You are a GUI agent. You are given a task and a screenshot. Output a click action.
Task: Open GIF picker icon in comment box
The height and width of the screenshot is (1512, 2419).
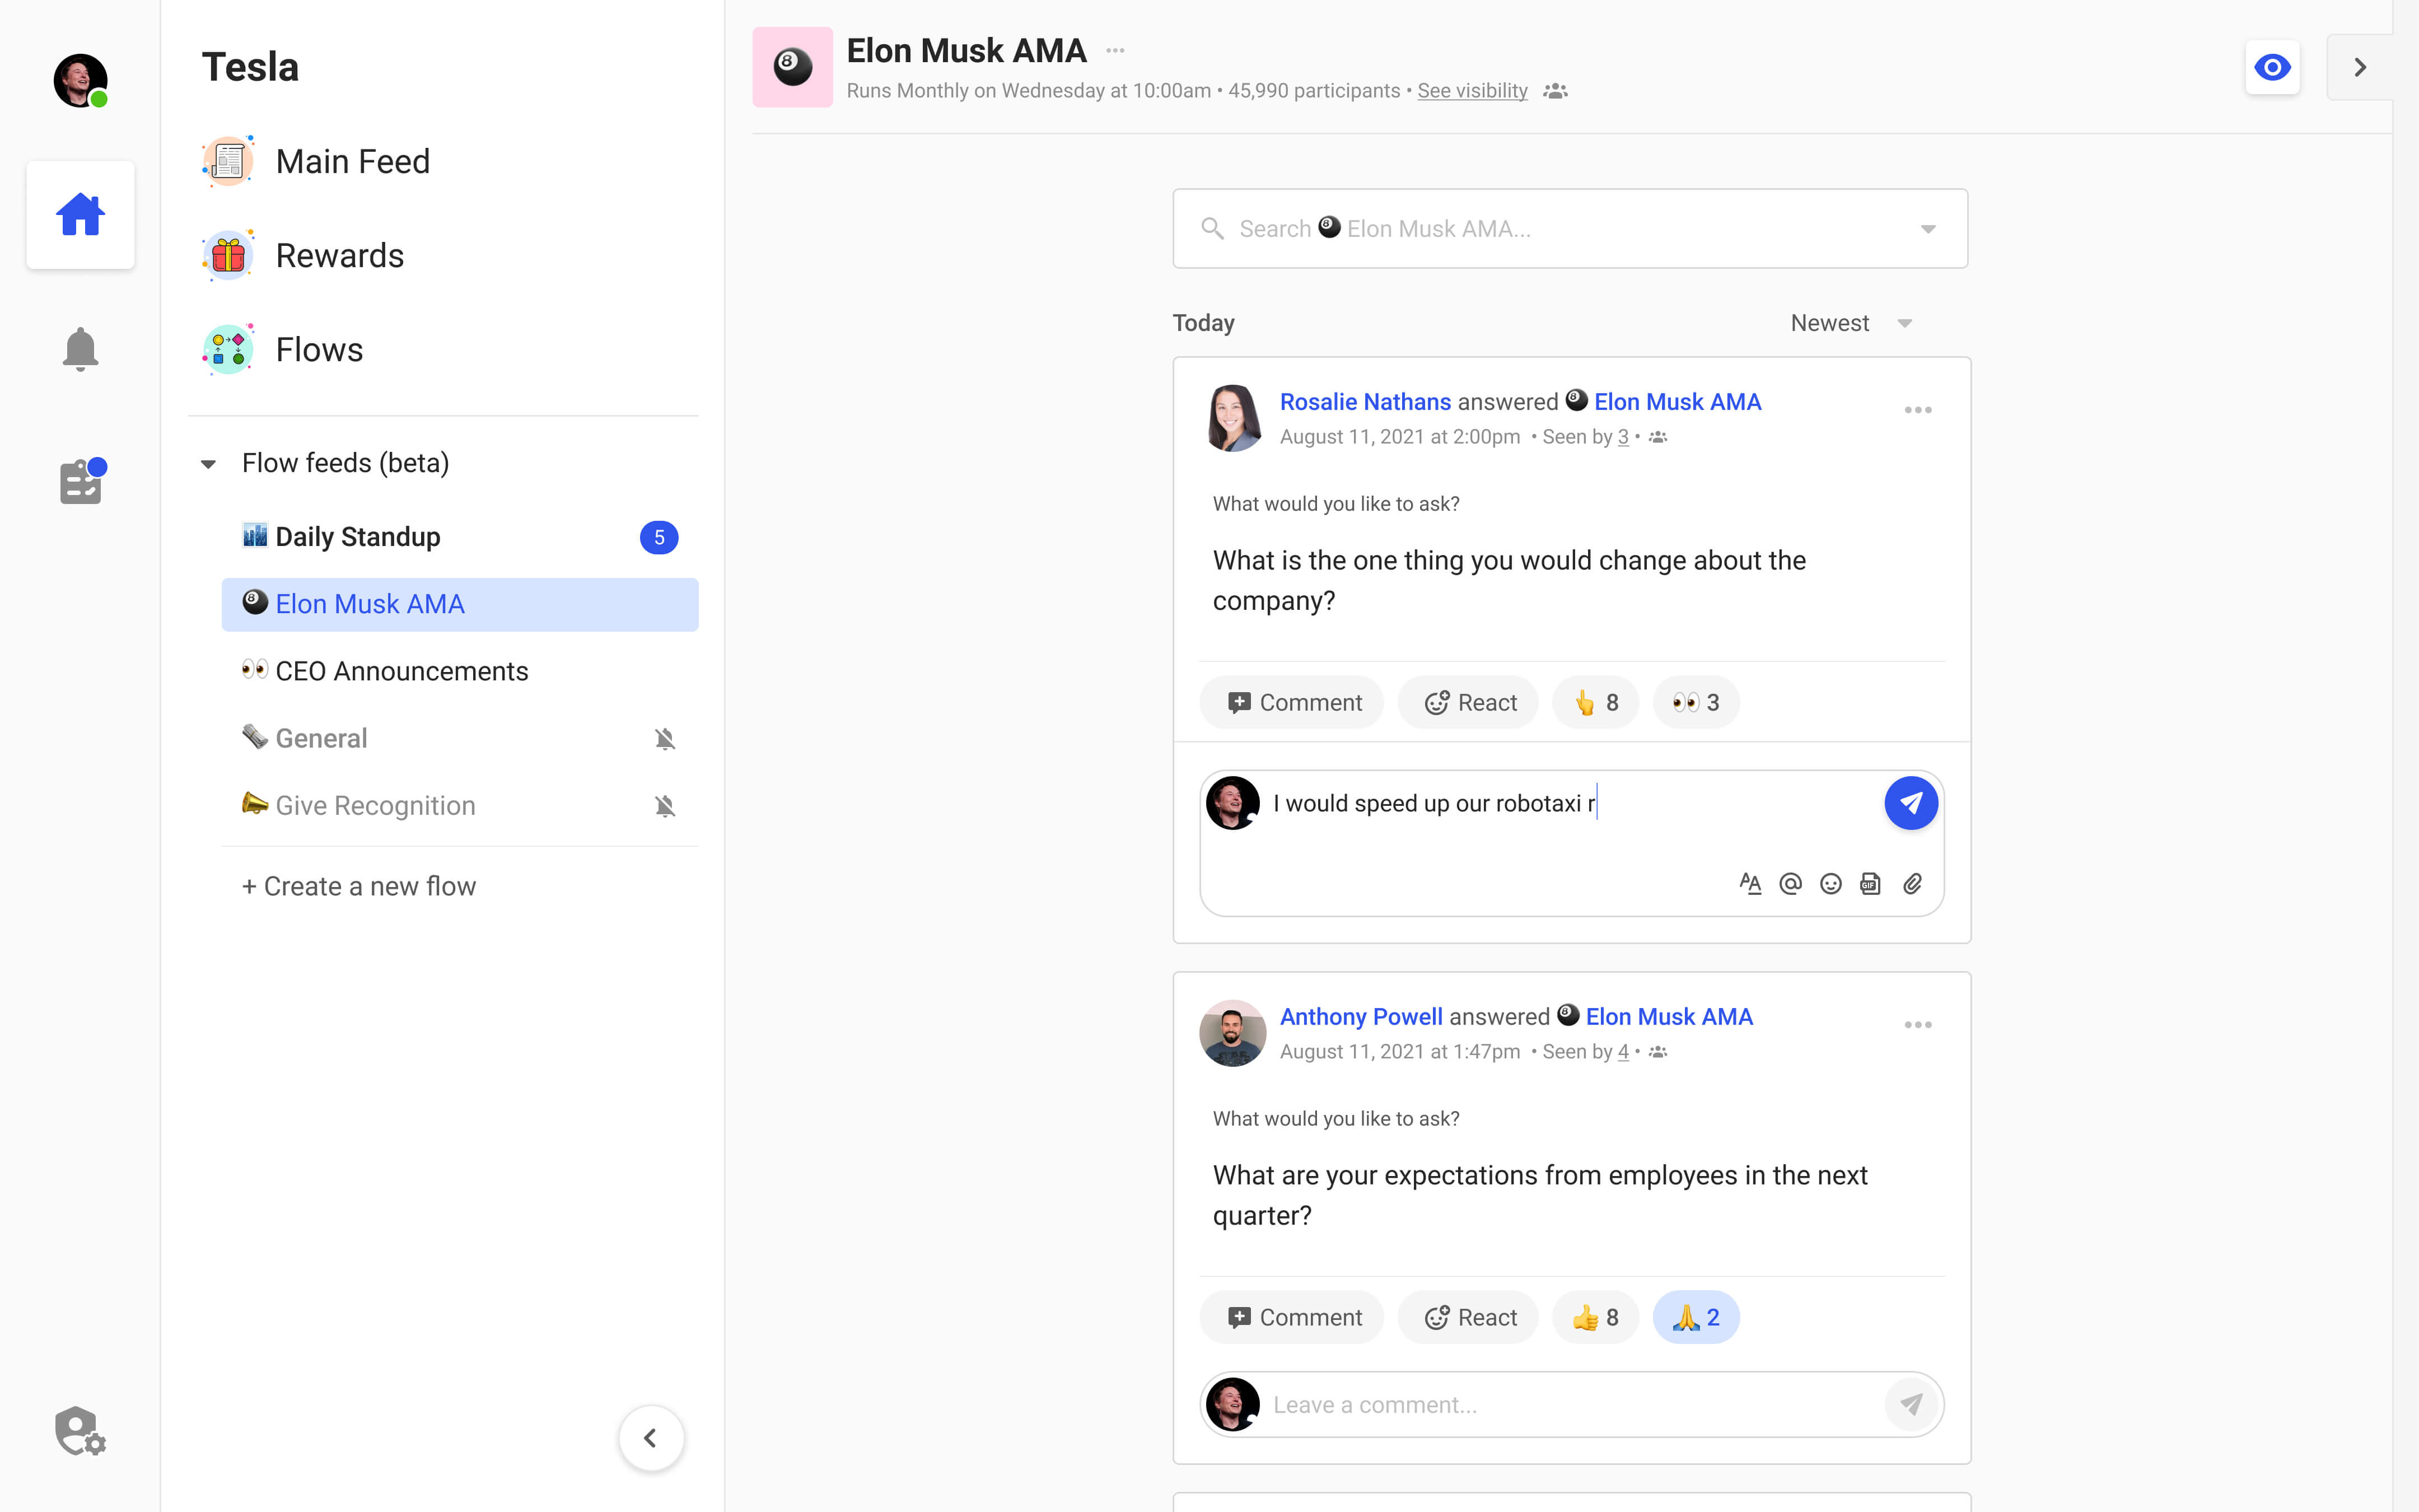pos(1870,884)
